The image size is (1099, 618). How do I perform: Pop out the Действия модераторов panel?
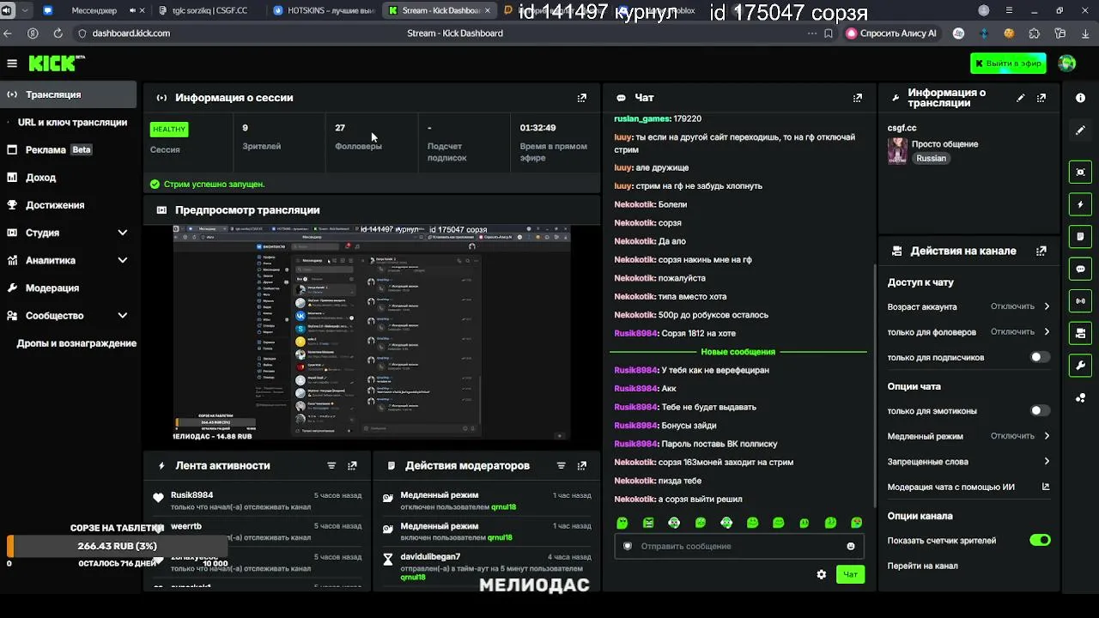[582, 465]
